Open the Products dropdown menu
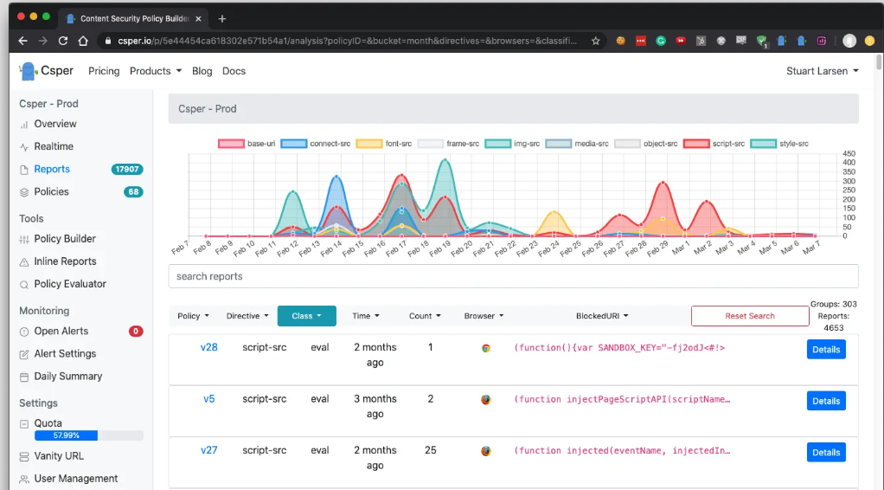Viewport: 884px width, 490px height. tap(156, 71)
